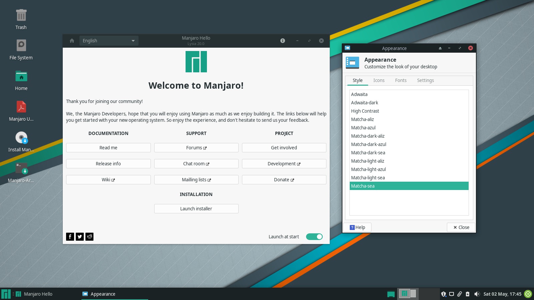Open the security updates shield tray icon
Viewport: 534px width, 300px height.
pos(444,294)
